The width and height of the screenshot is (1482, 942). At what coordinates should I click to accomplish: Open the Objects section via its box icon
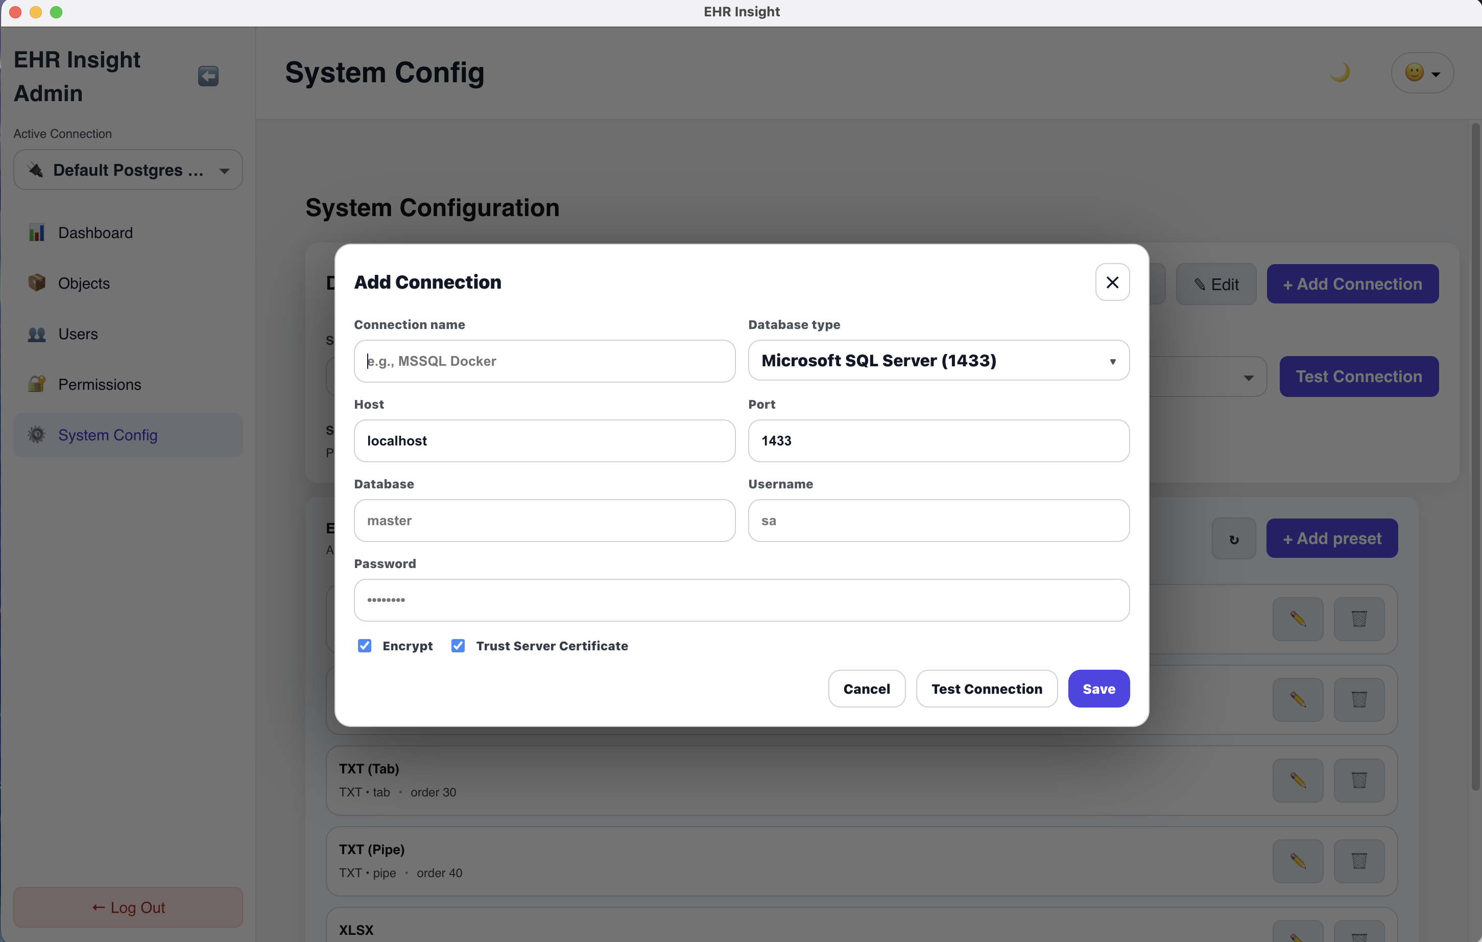(36, 282)
